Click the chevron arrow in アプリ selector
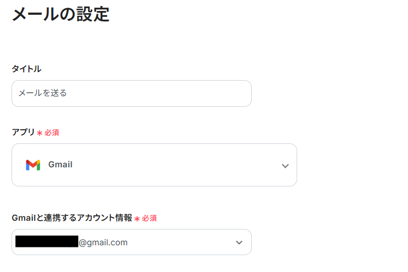The height and width of the screenshot is (272, 408). click(x=285, y=166)
